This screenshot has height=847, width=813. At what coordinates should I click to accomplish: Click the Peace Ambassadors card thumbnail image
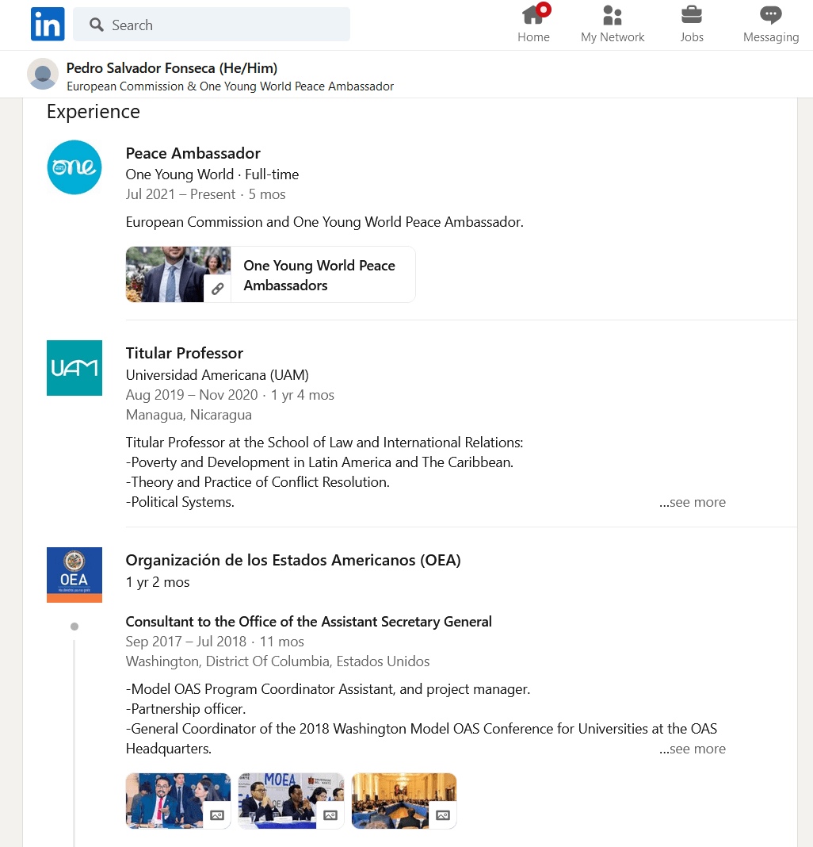(x=178, y=274)
